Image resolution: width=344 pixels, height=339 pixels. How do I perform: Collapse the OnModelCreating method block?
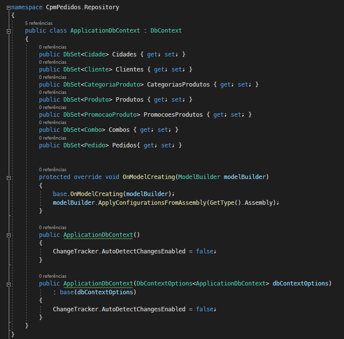point(9,178)
